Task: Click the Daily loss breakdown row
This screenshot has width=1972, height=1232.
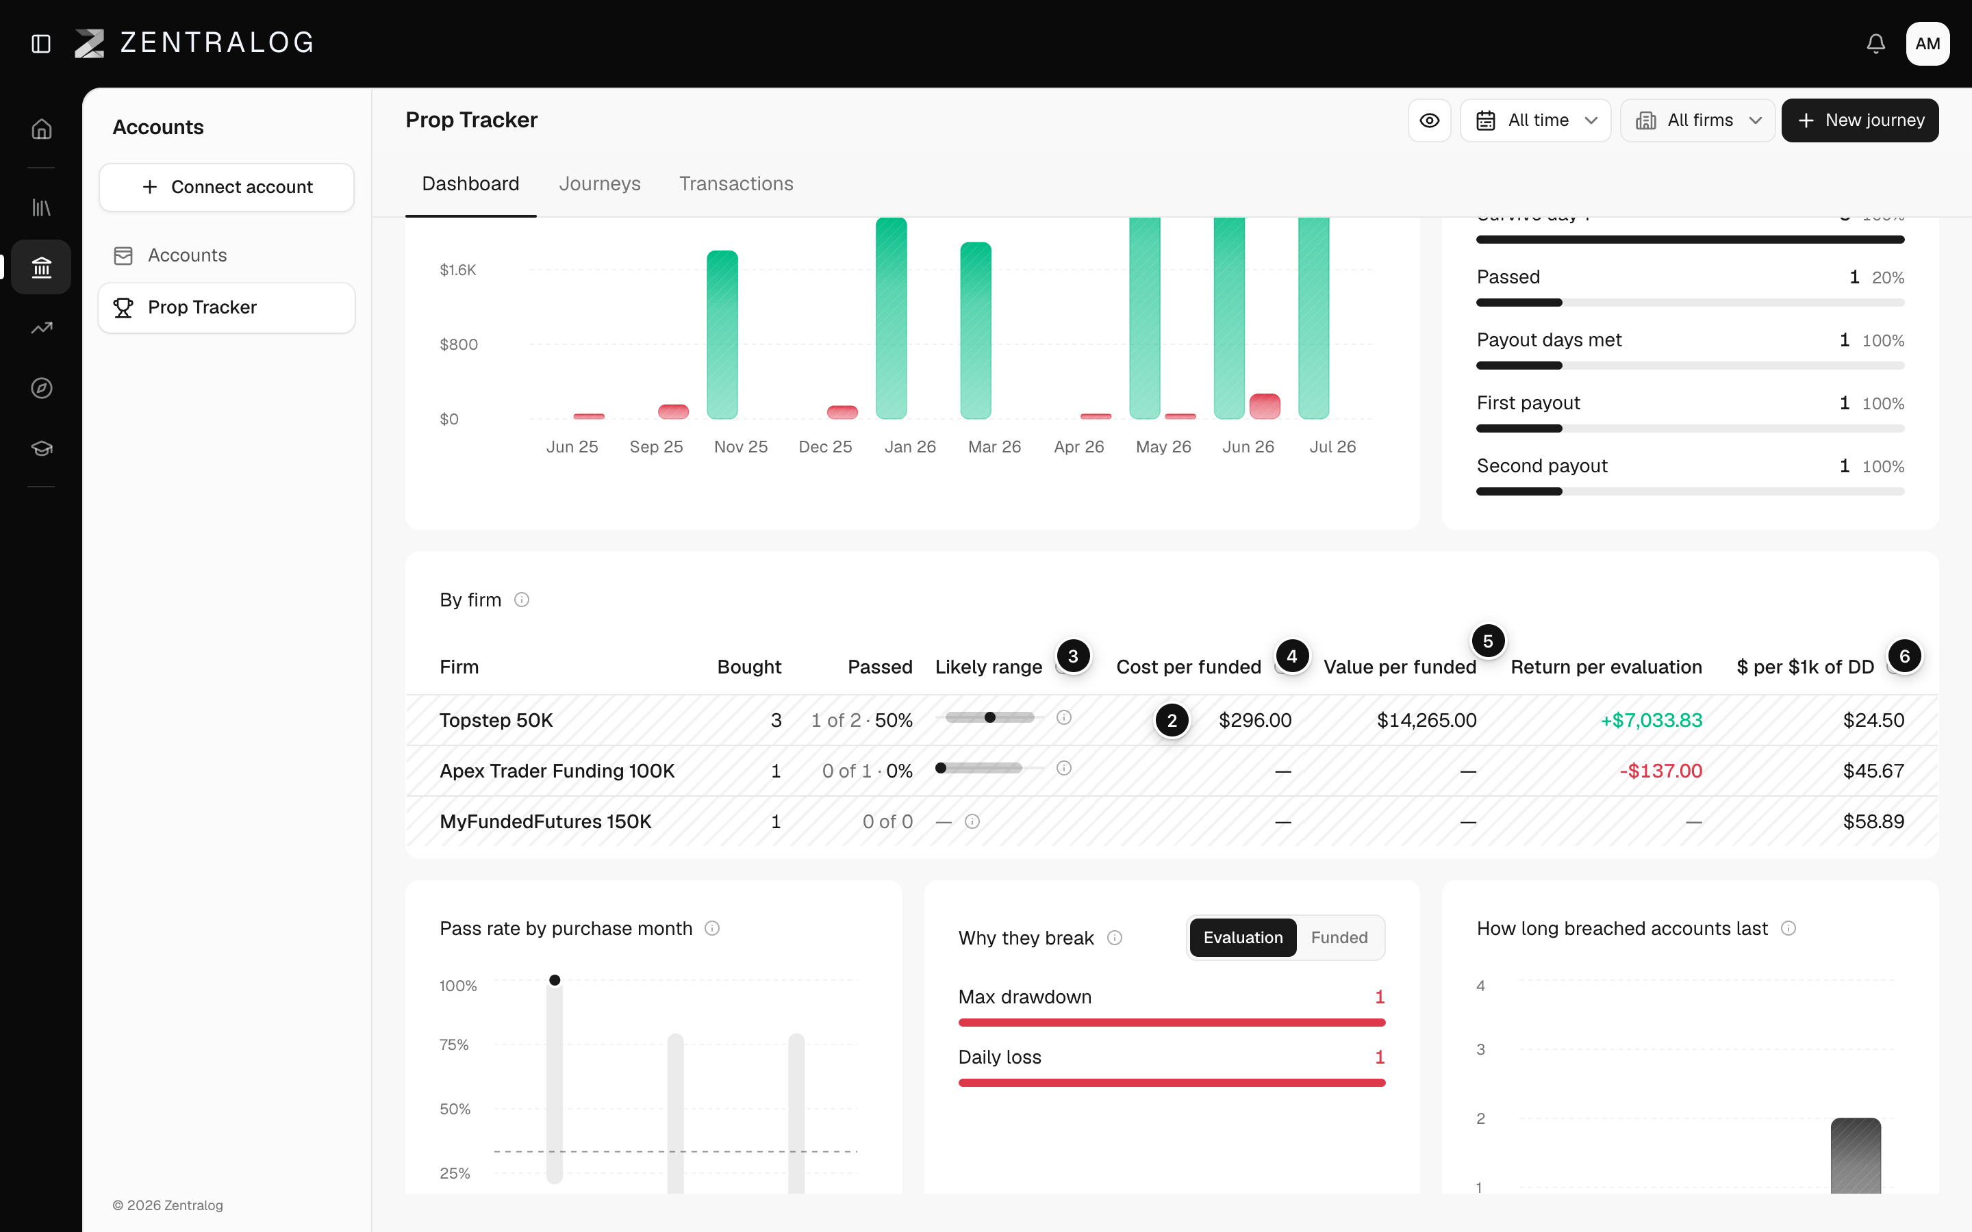Action: [x=1172, y=1066]
